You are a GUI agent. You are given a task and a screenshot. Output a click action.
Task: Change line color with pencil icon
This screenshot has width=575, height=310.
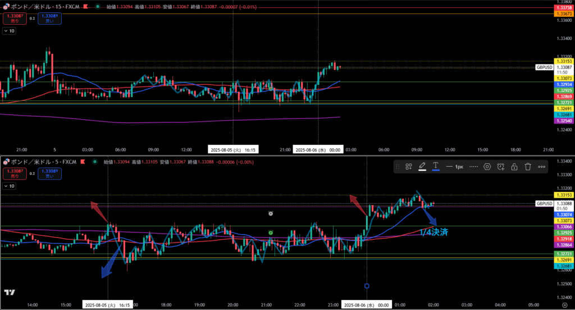click(422, 167)
